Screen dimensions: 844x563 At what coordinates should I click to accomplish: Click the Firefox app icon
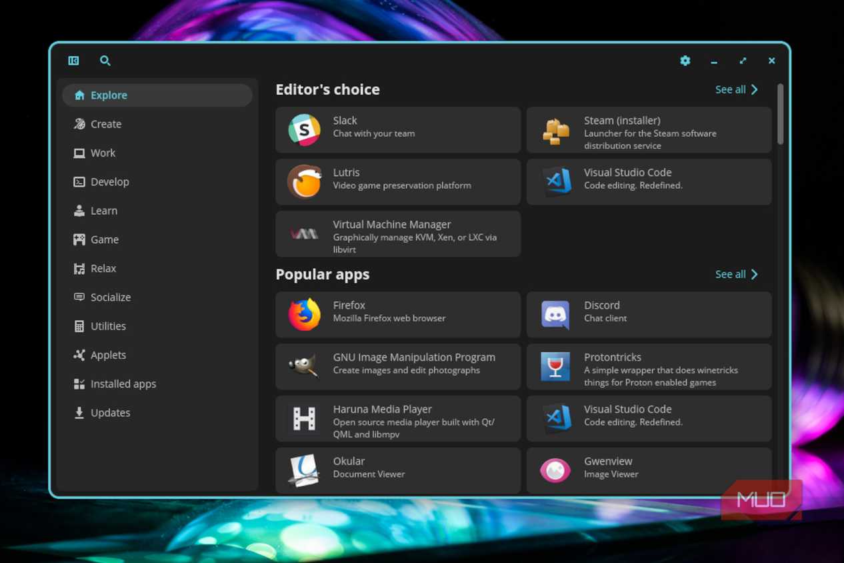304,314
